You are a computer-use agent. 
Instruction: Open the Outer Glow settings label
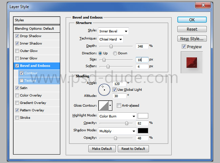[29, 51]
